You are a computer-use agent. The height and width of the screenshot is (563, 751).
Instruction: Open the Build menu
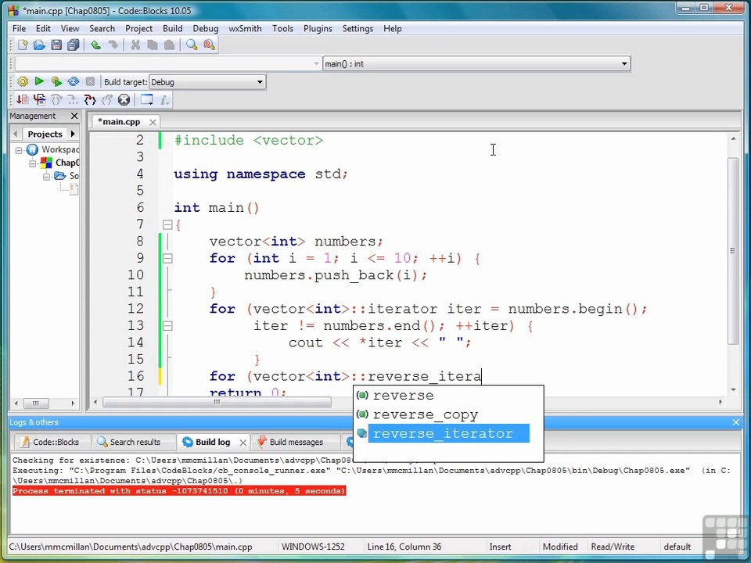(x=172, y=29)
